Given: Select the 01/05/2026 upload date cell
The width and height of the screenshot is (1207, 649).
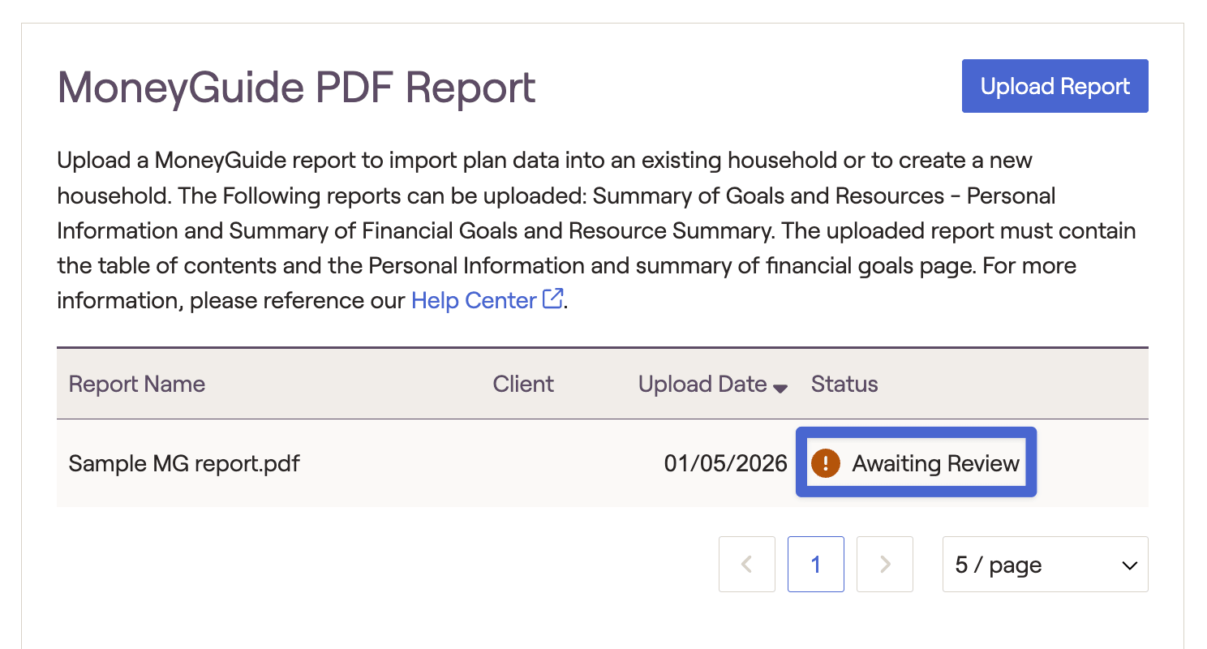Looking at the screenshot, I should pyautogui.click(x=725, y=463).
